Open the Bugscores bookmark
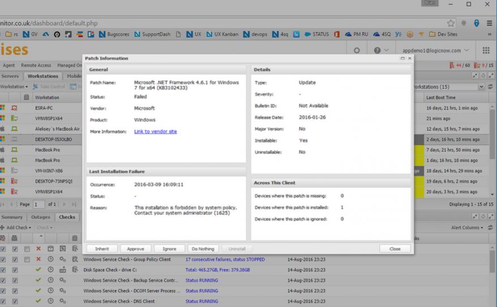 pyautogui.click(x=114, y=34)
